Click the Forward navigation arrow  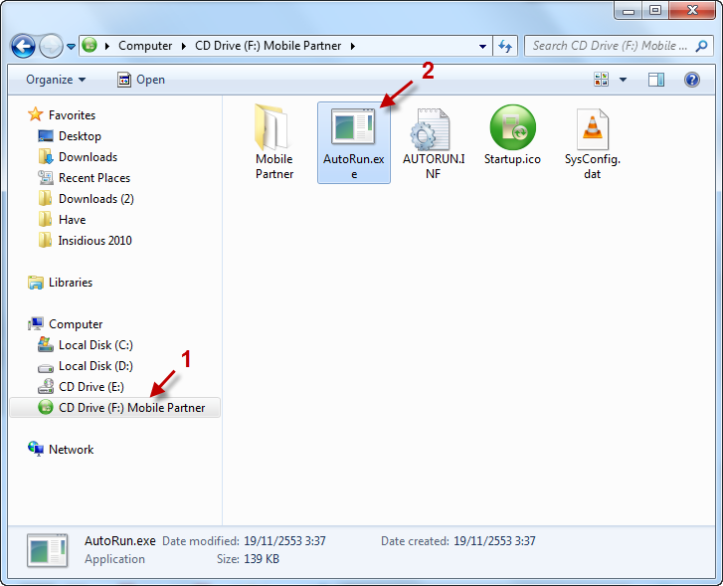(x=51, y=46)
